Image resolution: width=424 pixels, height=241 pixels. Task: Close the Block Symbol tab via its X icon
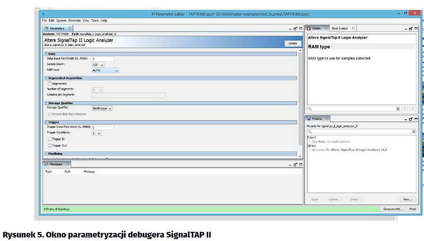click(353, 29)
